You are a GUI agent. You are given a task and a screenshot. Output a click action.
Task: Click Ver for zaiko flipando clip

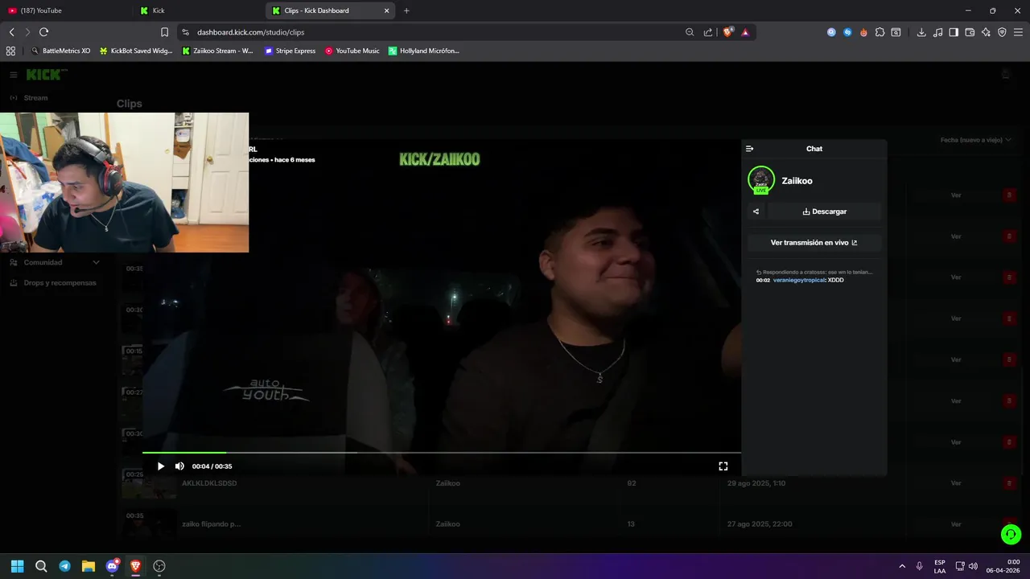[956, 524]
